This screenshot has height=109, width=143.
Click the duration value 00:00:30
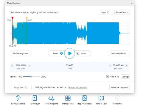(x=69, y=65)
